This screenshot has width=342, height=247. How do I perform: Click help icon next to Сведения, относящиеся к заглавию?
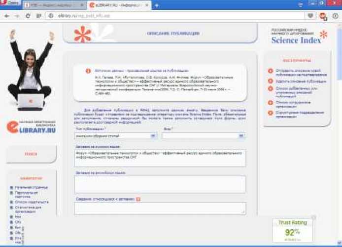[138, 199]
